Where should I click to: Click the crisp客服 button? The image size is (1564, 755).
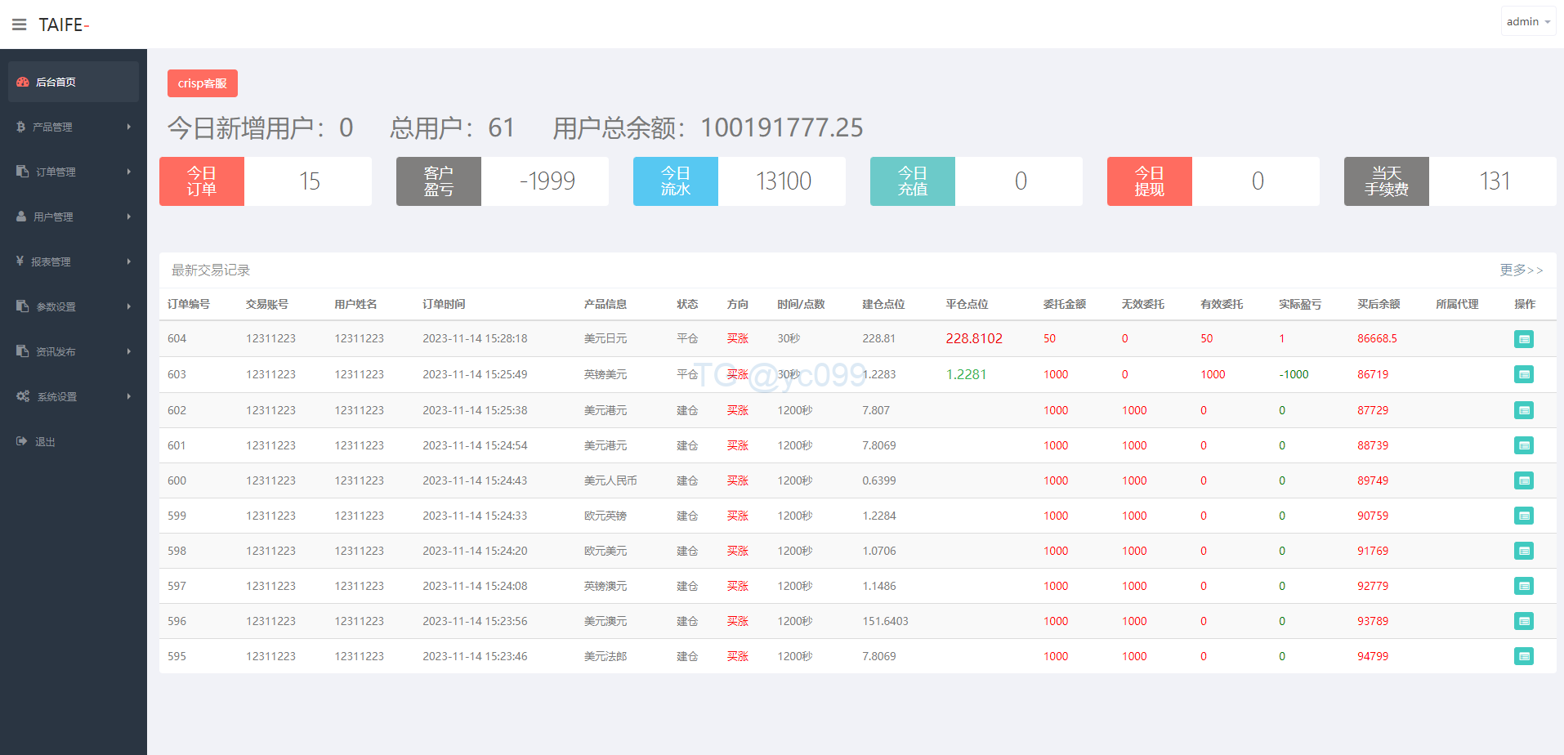(x=203, y=83)
